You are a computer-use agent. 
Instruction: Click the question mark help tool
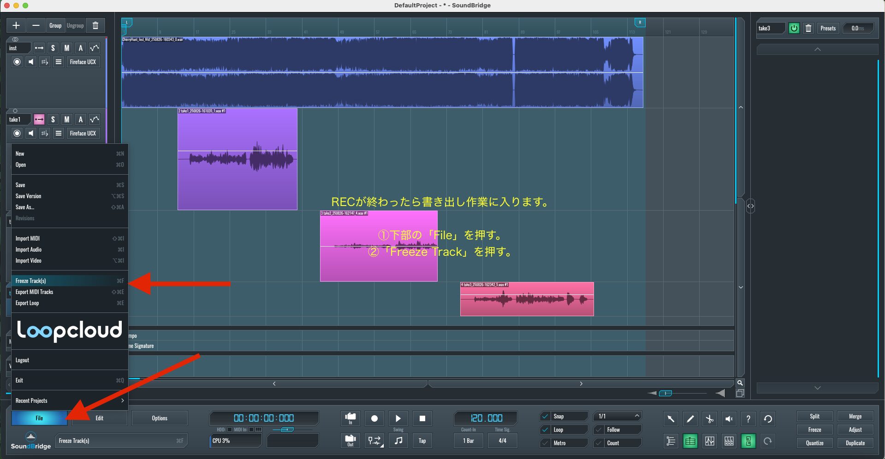tap(748, 418)
